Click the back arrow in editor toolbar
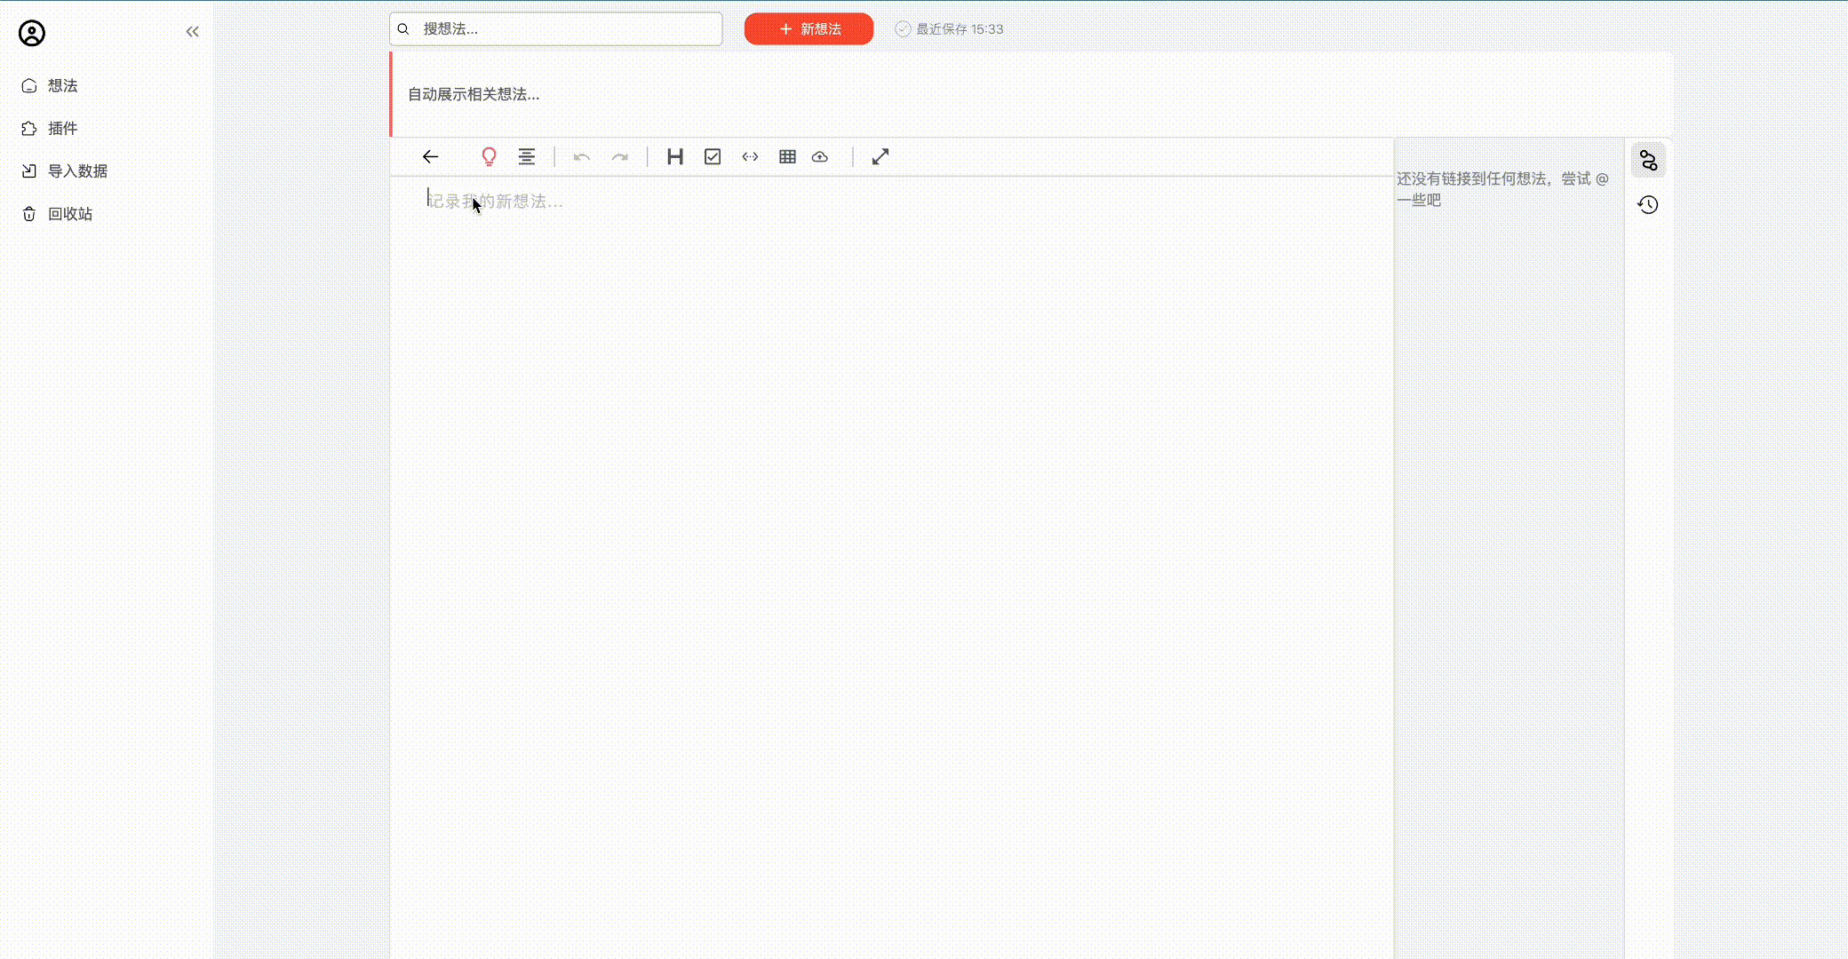 430,157
